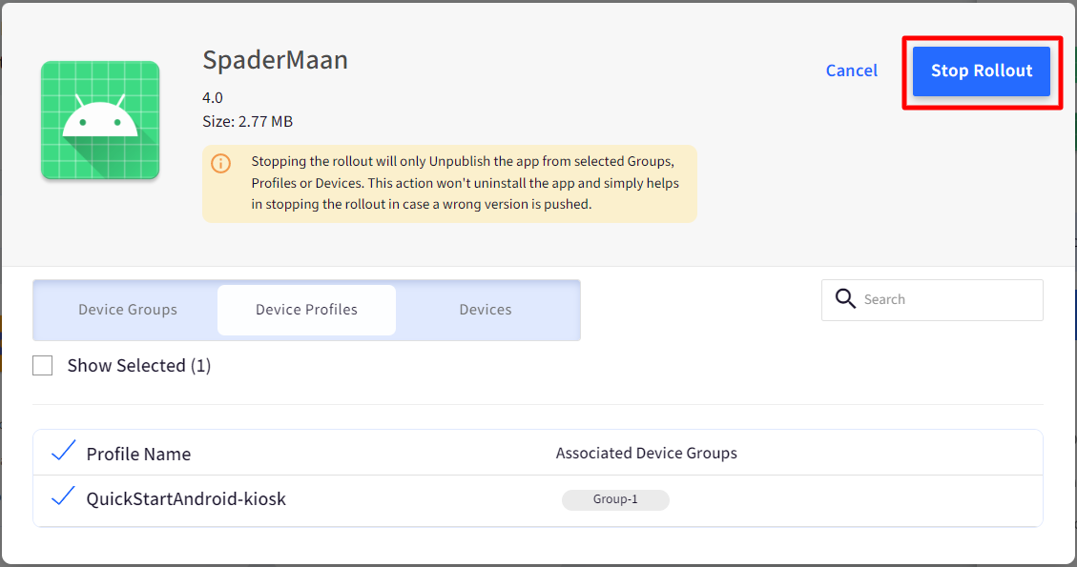Click the Group-1 device group chip
Screen dimensions: 1077x567
[615, 499]
